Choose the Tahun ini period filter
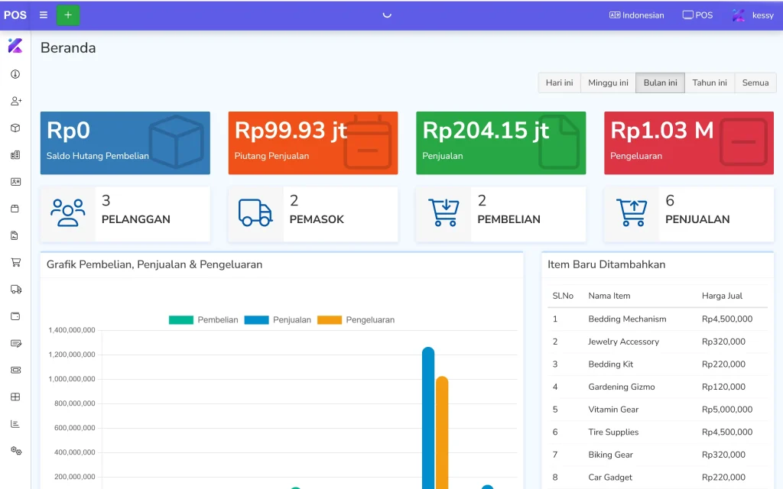The image size is (783, 489). coord(710,83)
